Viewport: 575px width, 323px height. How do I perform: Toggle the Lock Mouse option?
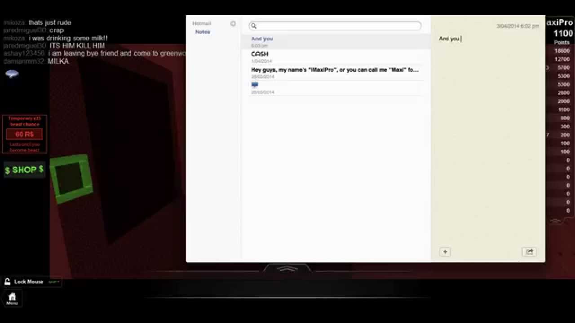(x=31, y=282)
